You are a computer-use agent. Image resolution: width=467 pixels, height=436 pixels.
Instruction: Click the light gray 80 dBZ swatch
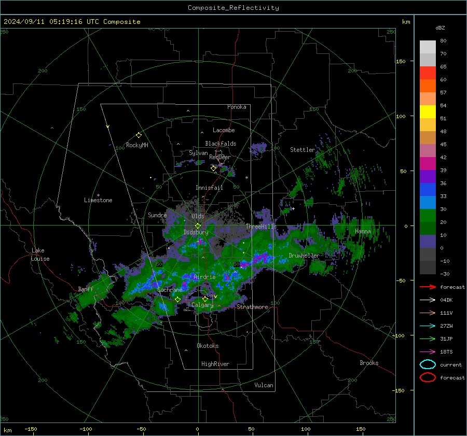428,47
